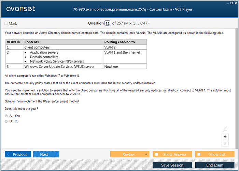239x171 pixels.
Task: Zoom out with the minus icon
Action: (225, 143)
